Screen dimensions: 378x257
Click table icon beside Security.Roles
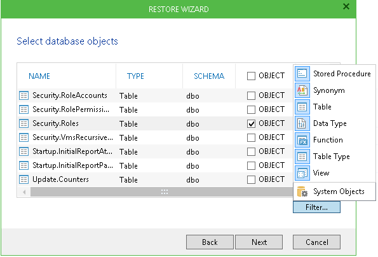(24, 123)
